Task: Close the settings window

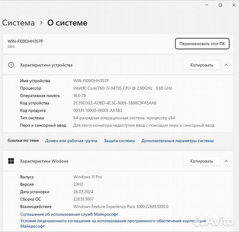Action: (x=234, y=5)
